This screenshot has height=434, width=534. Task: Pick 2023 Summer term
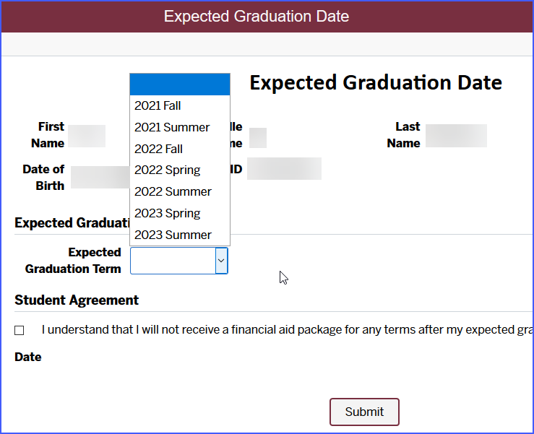(180, 235)
